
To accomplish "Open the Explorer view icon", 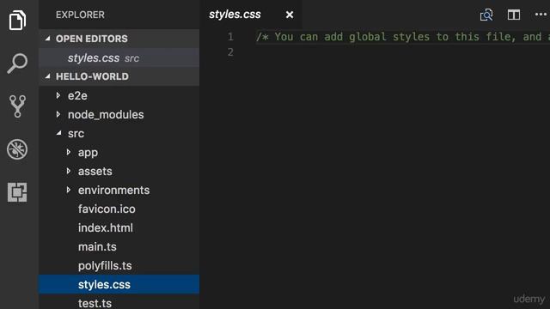I will pos(17,21).
